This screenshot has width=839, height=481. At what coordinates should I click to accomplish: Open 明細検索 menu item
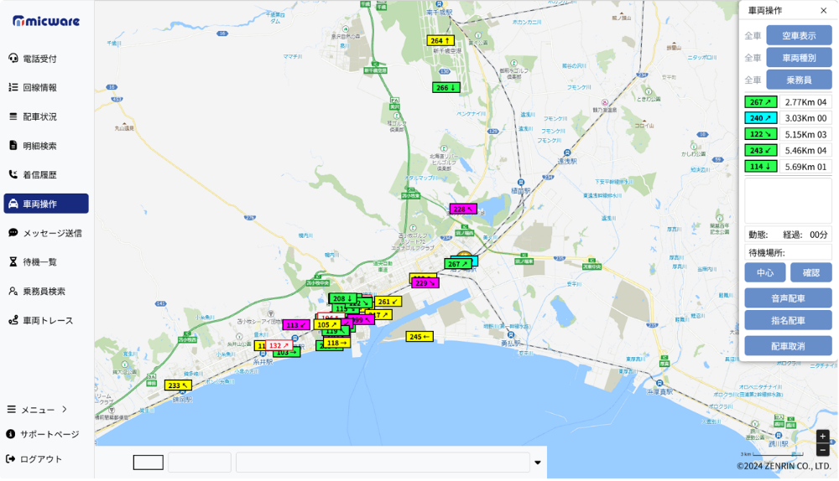39,146
